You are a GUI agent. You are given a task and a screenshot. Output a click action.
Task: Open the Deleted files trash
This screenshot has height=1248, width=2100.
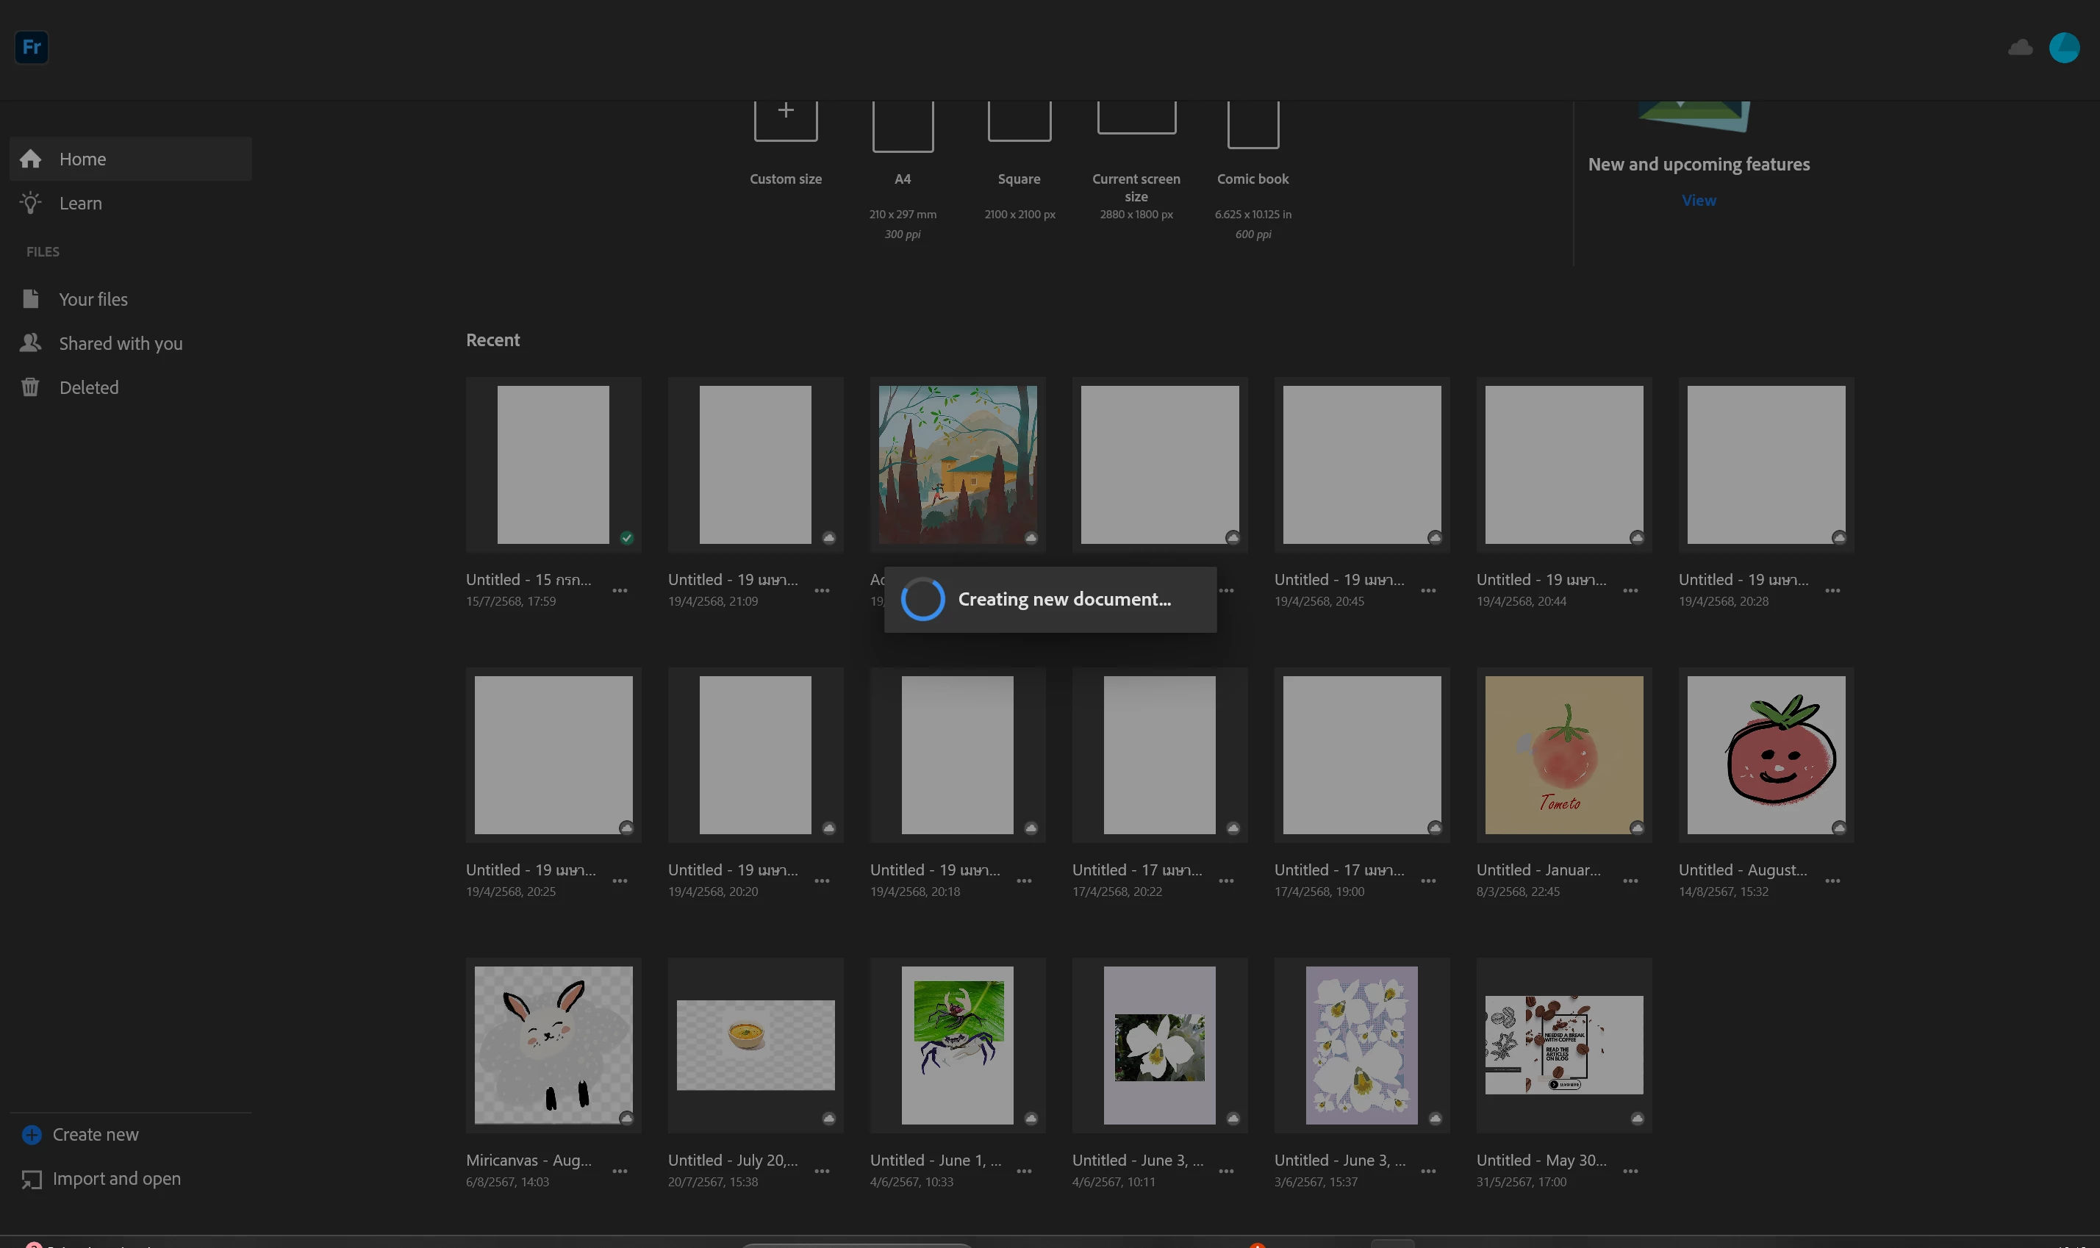click(88, 387)
